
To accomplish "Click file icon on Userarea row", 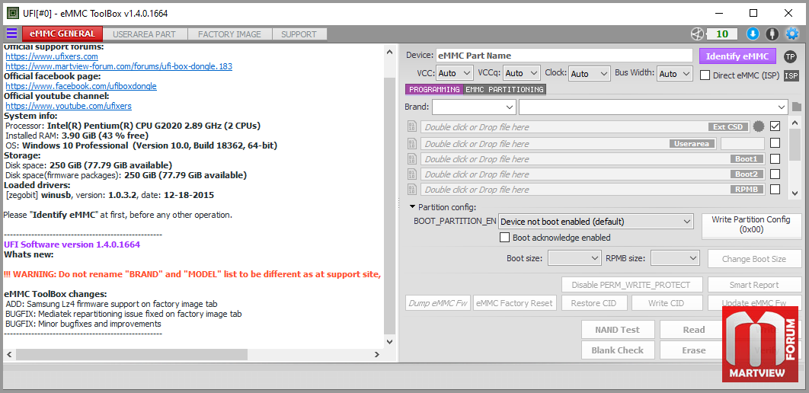I will point(411,143).
